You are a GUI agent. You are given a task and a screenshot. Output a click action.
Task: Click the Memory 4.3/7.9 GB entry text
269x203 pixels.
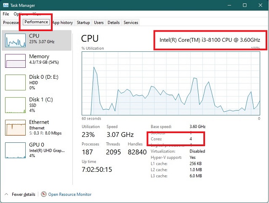[44, 62]
